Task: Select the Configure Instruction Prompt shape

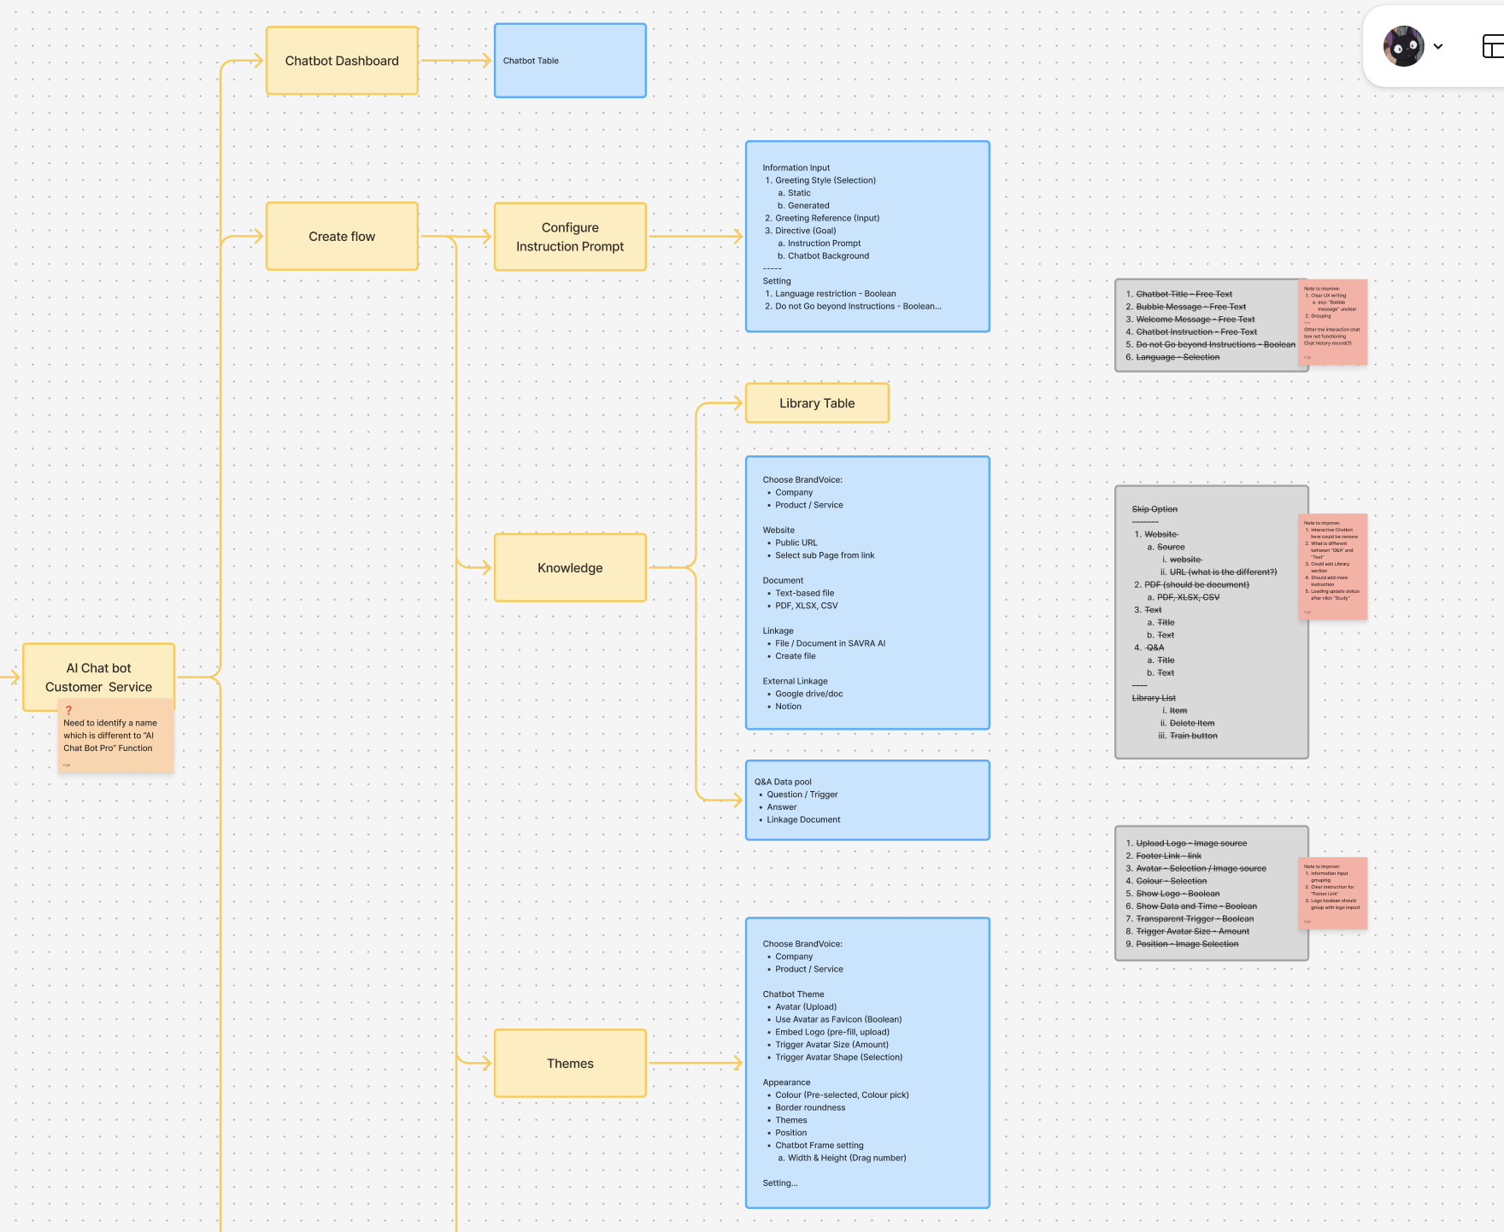Action: tap(570, 237)
